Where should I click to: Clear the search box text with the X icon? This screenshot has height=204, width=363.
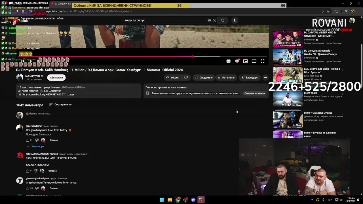coord(214,20)
